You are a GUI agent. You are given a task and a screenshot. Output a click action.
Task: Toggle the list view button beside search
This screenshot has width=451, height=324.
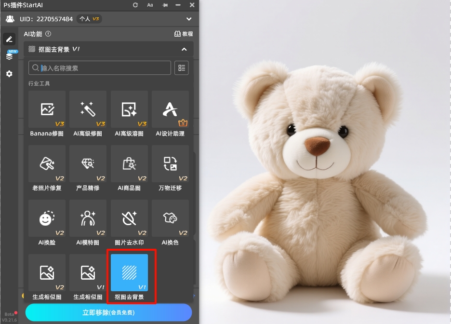pyautogui.click(x=182, y=68)
